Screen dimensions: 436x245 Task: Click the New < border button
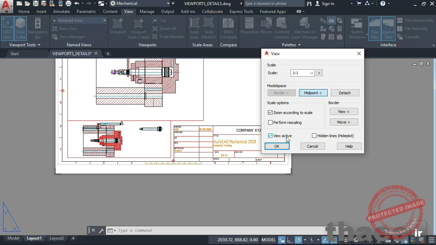344,112
